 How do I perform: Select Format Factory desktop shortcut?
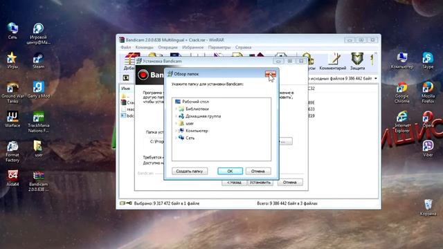coord(12,151)
